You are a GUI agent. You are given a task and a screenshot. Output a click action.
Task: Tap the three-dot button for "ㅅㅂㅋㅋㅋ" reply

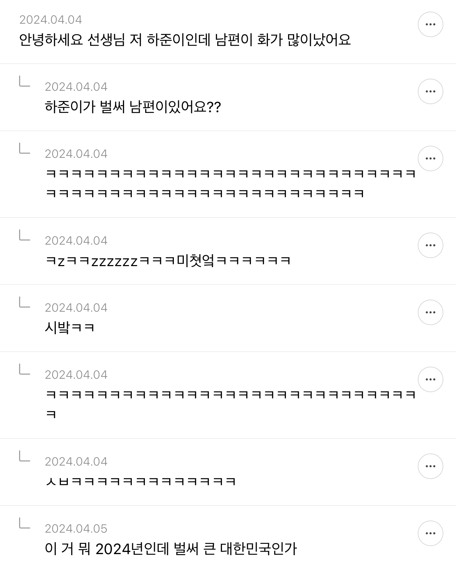pos(430,466)
